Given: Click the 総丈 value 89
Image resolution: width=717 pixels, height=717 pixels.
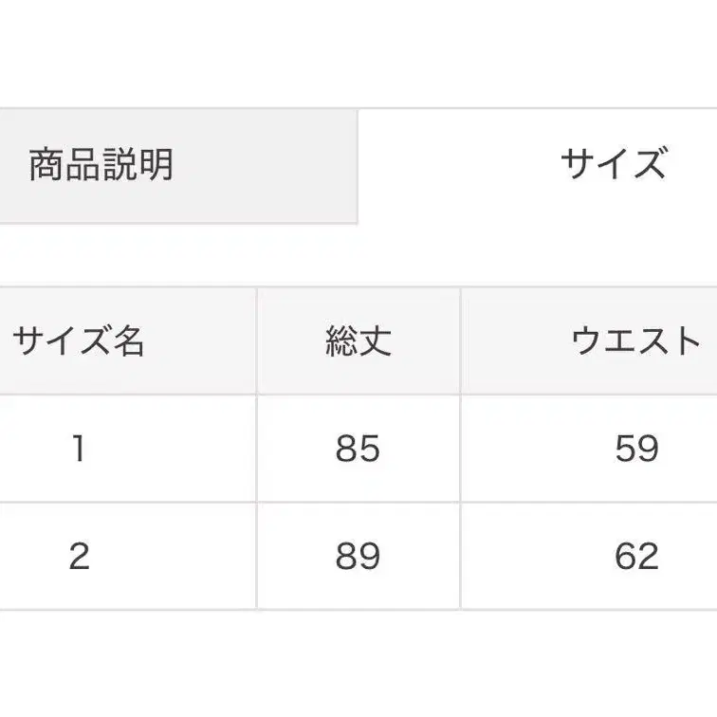Looking at the screenshot, I should 358,556.
